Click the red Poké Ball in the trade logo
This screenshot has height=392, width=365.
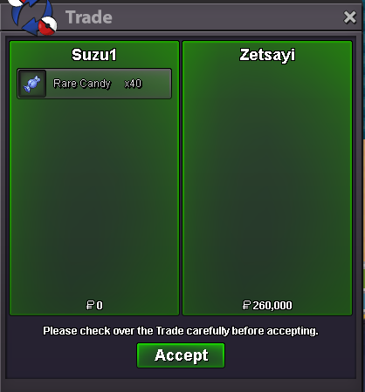48,26
